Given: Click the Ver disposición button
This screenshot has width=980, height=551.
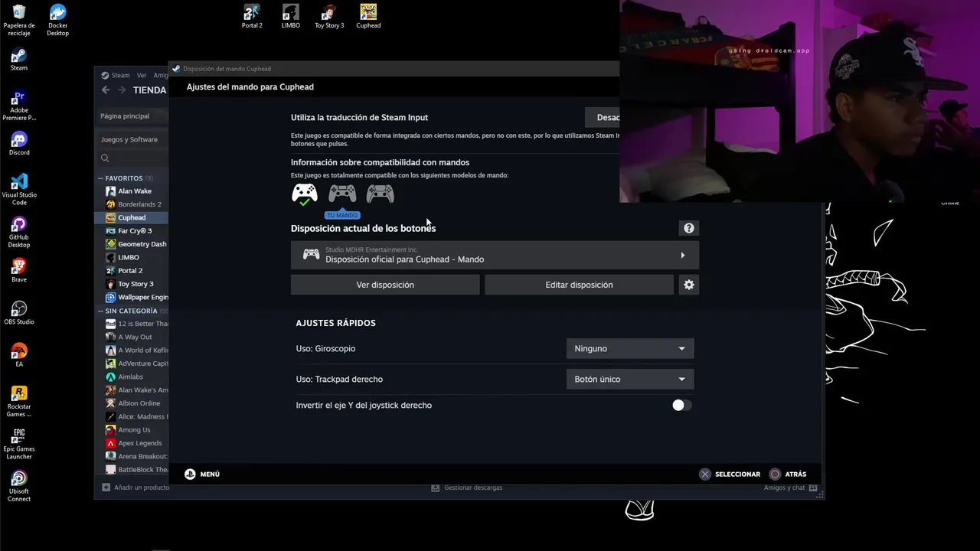Looking at the screenshot, I should [x=385, y=285].
